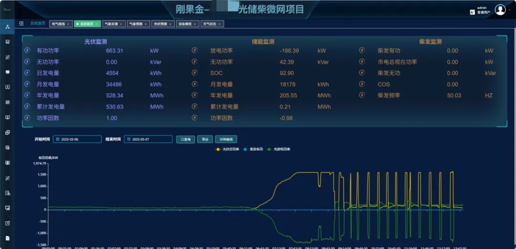
Task: Click the 查询 search button
Action: pos(185,139)
